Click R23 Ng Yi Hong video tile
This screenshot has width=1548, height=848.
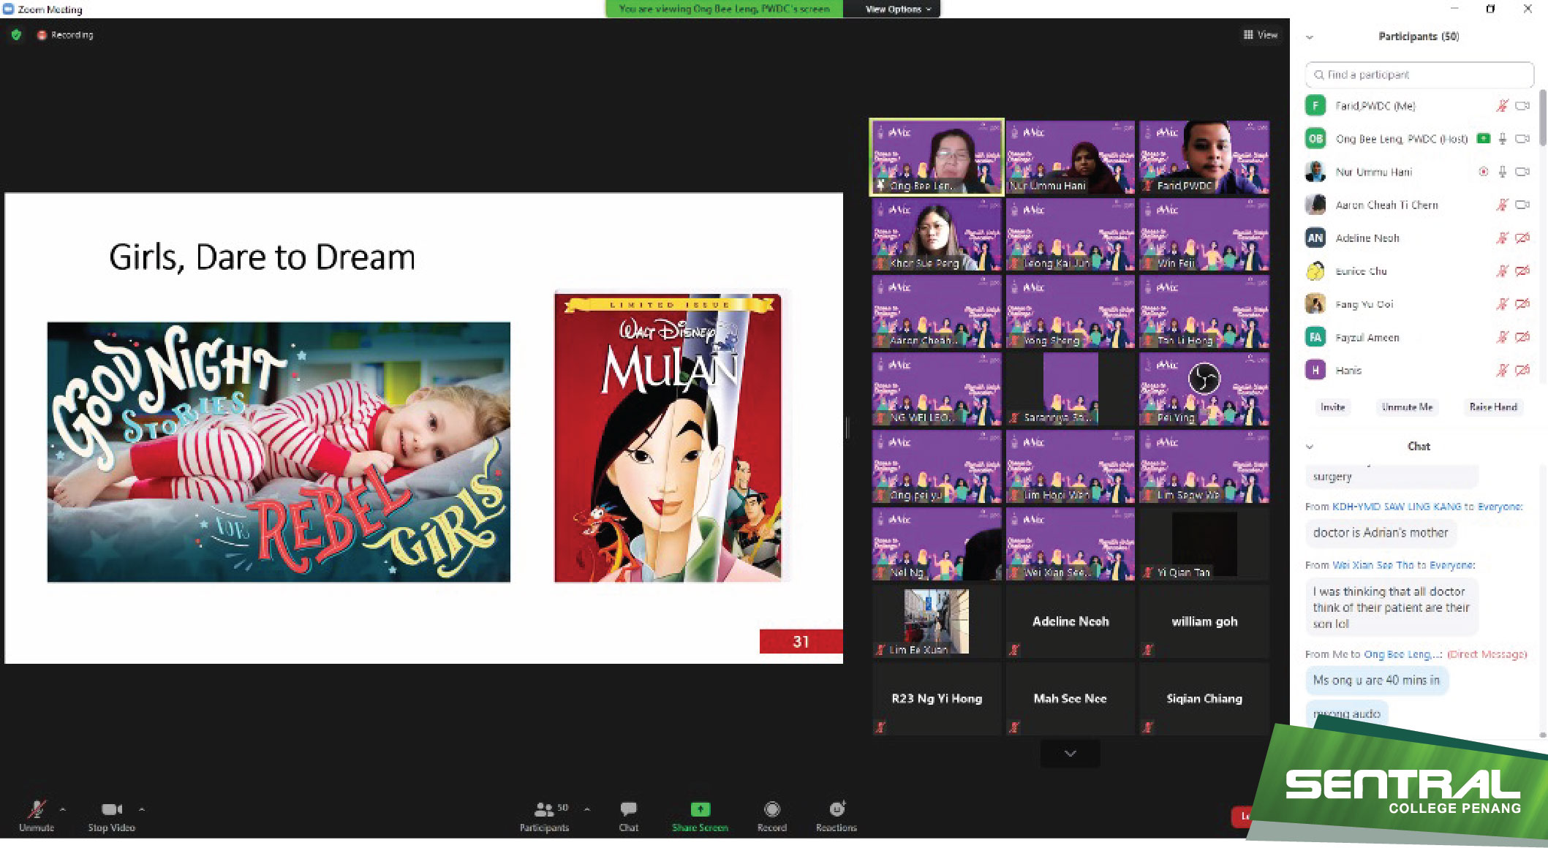point(937,698)
